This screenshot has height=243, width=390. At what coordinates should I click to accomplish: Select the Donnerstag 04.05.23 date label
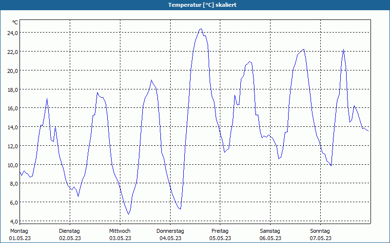coord(170,235)
